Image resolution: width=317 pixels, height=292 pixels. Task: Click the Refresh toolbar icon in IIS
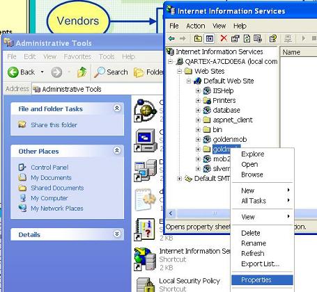point(247,38)
